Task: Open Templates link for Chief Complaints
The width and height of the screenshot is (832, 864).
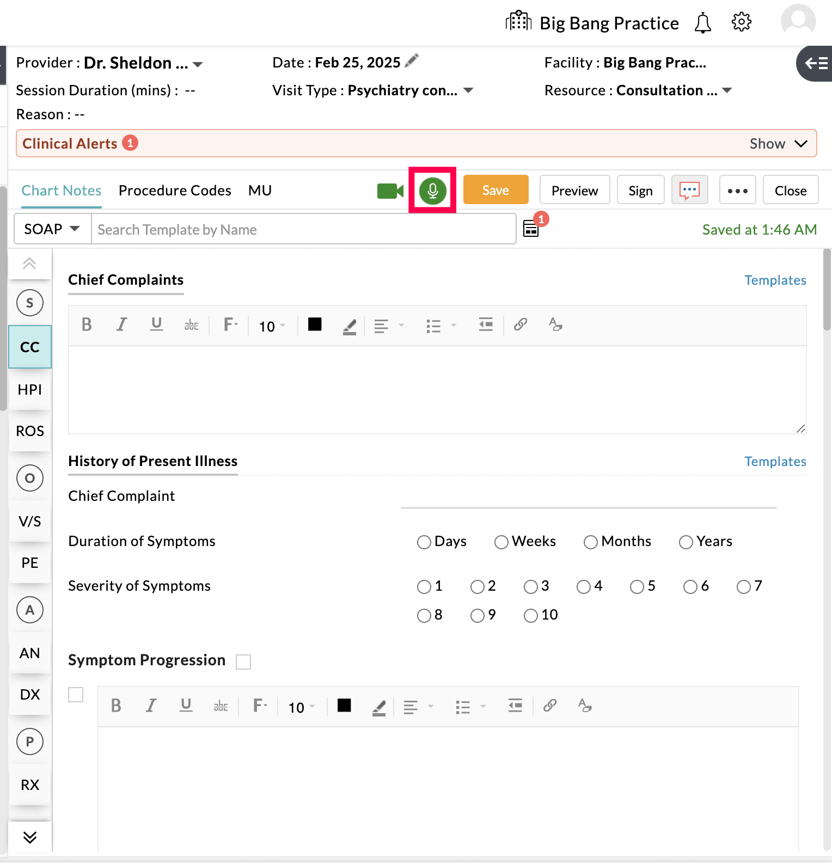Action: coord(775,280)
